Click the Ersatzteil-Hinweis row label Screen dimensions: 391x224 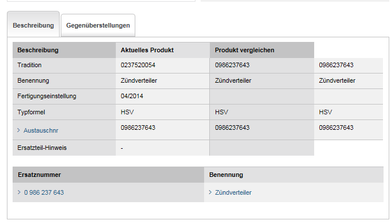click(42, 148)
